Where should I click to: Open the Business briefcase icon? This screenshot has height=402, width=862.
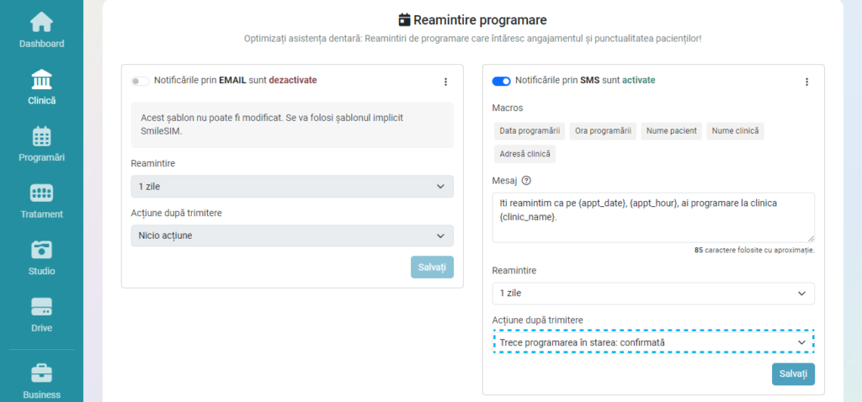pos(41,373)
